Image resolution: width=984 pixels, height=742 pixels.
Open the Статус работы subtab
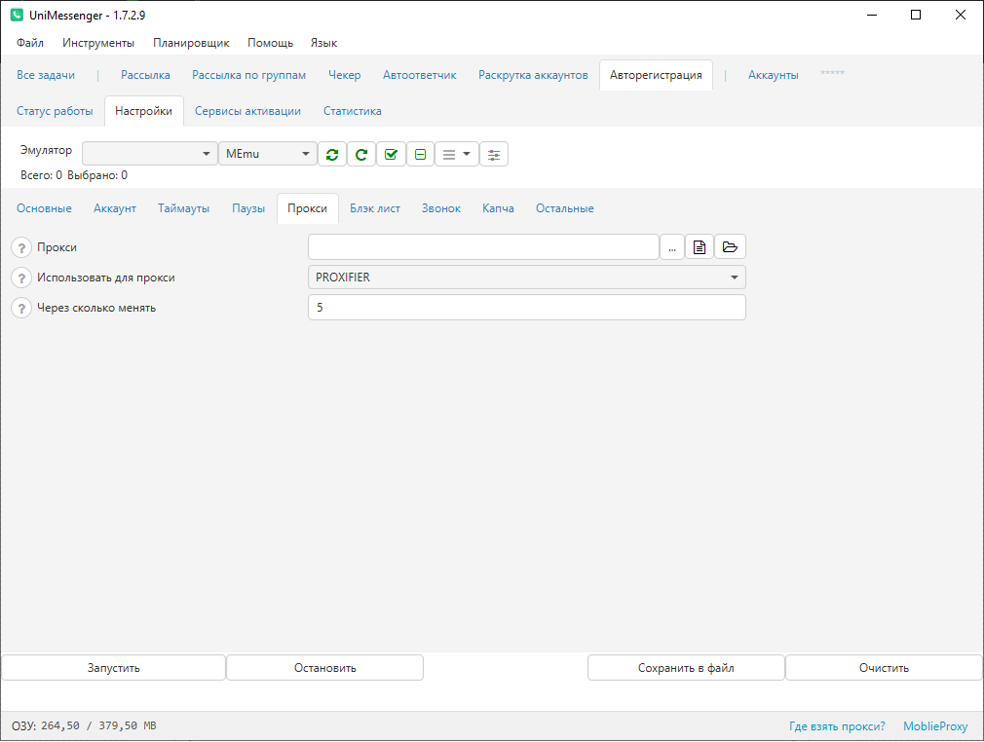pos(55,111)
